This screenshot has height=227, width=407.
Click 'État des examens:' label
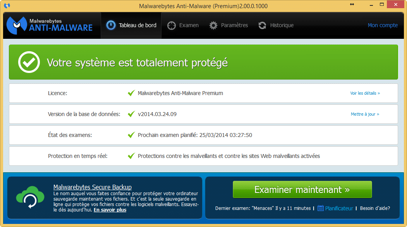(70, 135)
